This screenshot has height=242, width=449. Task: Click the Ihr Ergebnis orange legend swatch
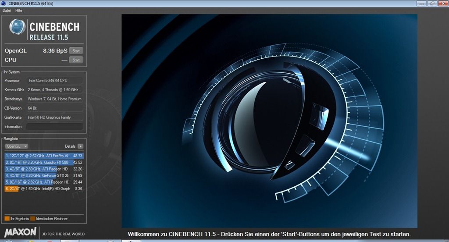pyautogui.click(x=7, y=218)
